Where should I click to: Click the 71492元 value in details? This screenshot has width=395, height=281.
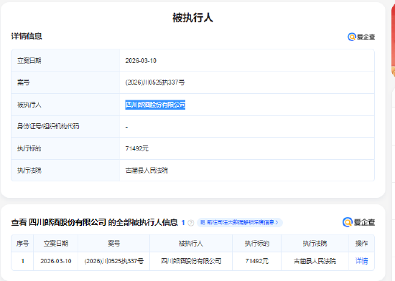coord(136,148)
